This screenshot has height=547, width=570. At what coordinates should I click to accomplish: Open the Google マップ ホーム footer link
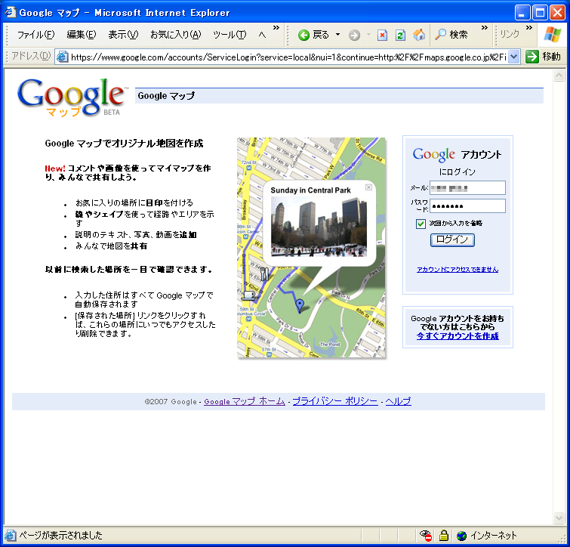(245, 401)
